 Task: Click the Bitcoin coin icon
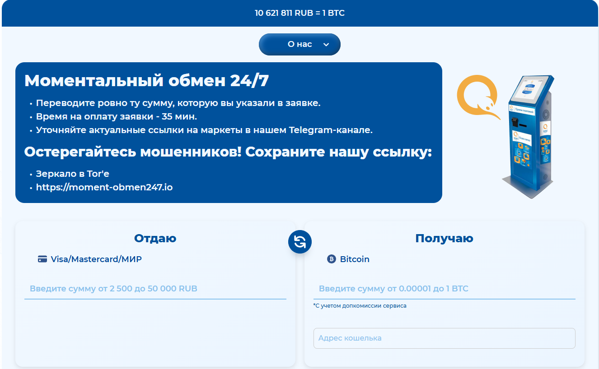tap(332, 259)
